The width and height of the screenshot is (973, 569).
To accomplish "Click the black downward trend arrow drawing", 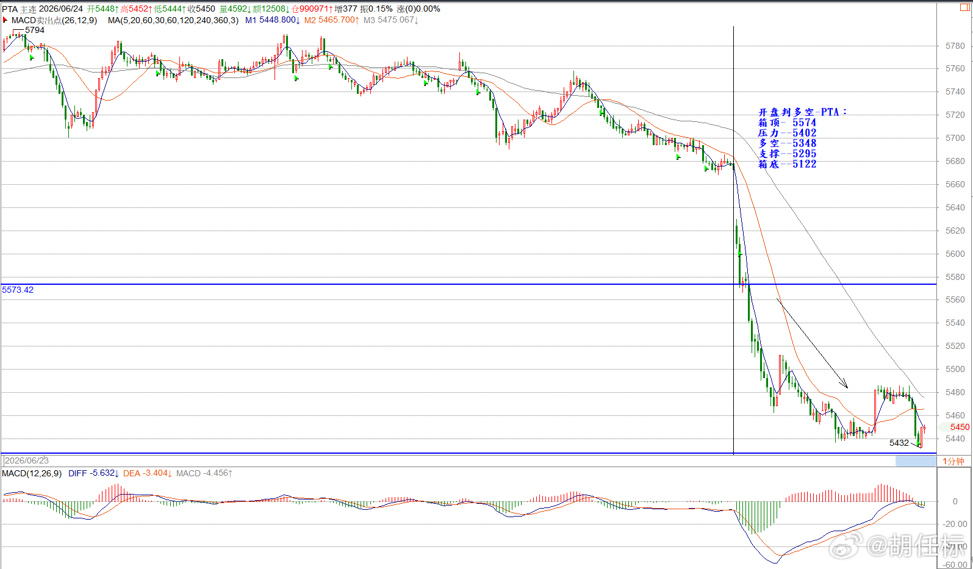I will (x=812, y=343).
